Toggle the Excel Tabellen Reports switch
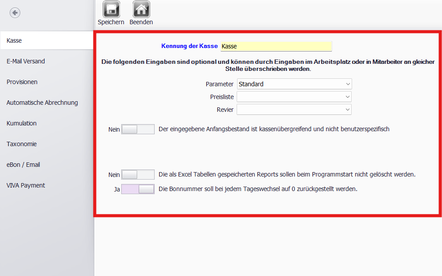The width and height of the screenshot is (442, 276). [x=138, y=175]
